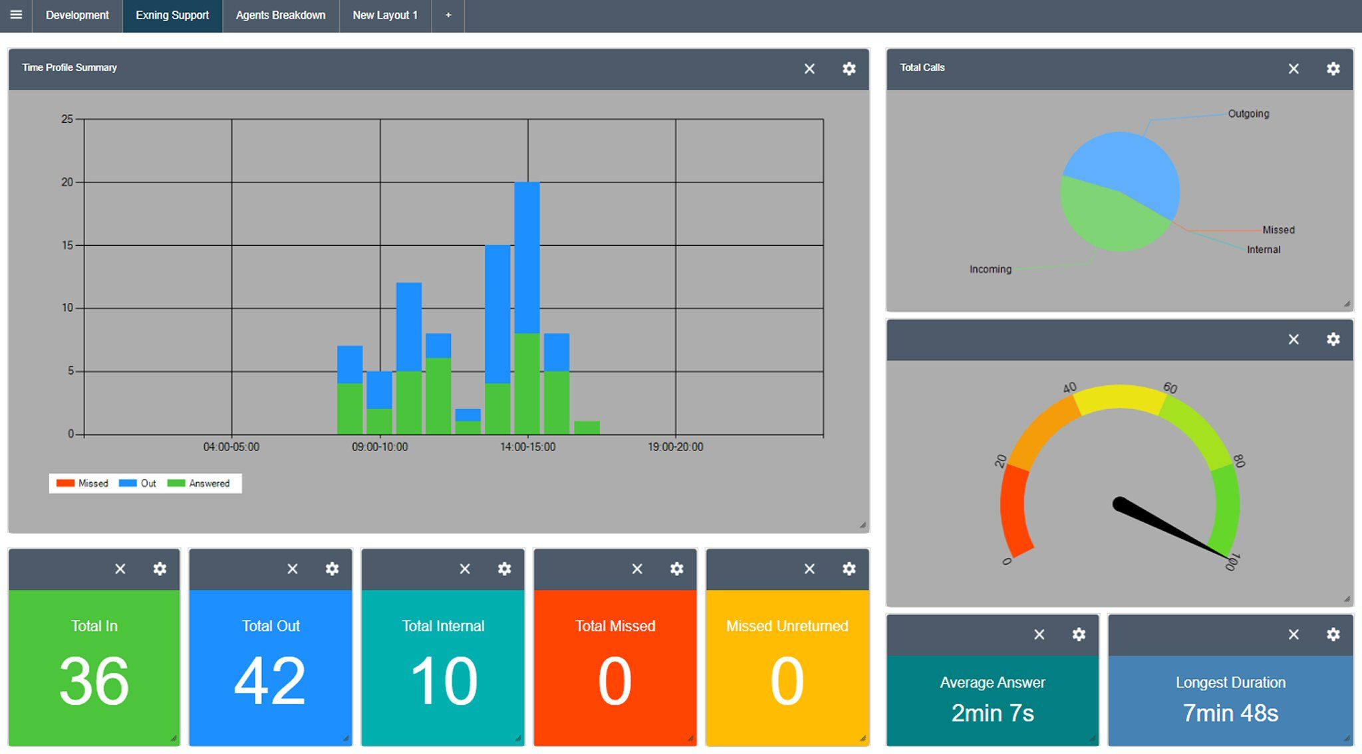This screenshot has height=754, width=1362.
Task: Click the tallest bar's blue segment
Action: point(527,257)
